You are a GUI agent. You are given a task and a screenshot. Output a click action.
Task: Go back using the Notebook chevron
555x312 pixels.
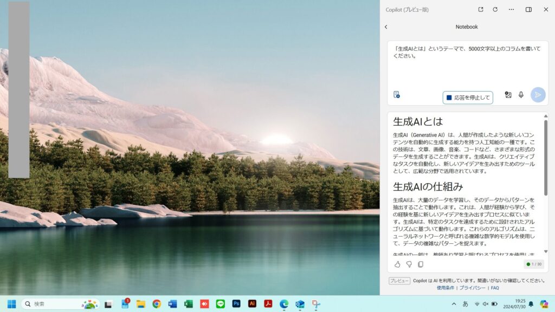[386, 27]
